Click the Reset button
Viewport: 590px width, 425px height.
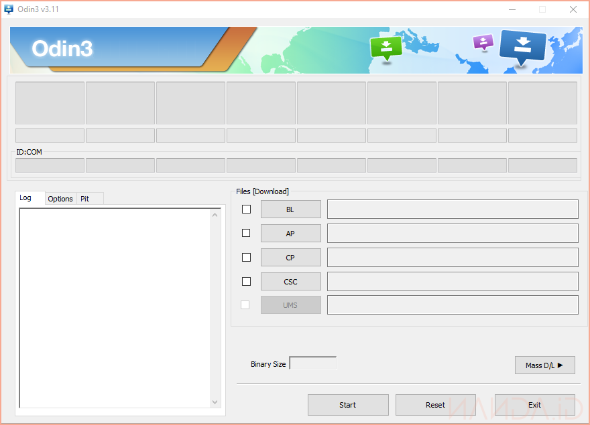coord(435,405)
